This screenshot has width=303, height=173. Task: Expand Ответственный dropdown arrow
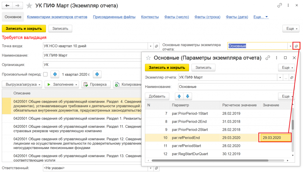(x=151, y=168)
